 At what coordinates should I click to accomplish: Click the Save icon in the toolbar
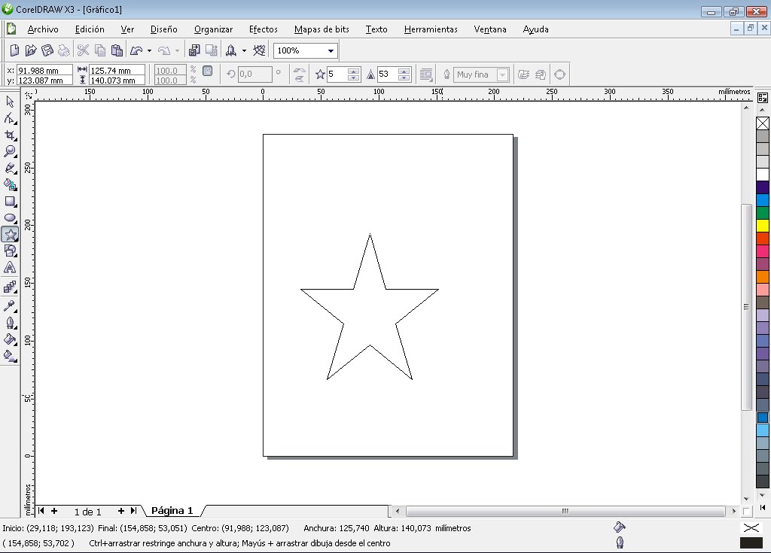pyautogui.click(x=47, y=50)
